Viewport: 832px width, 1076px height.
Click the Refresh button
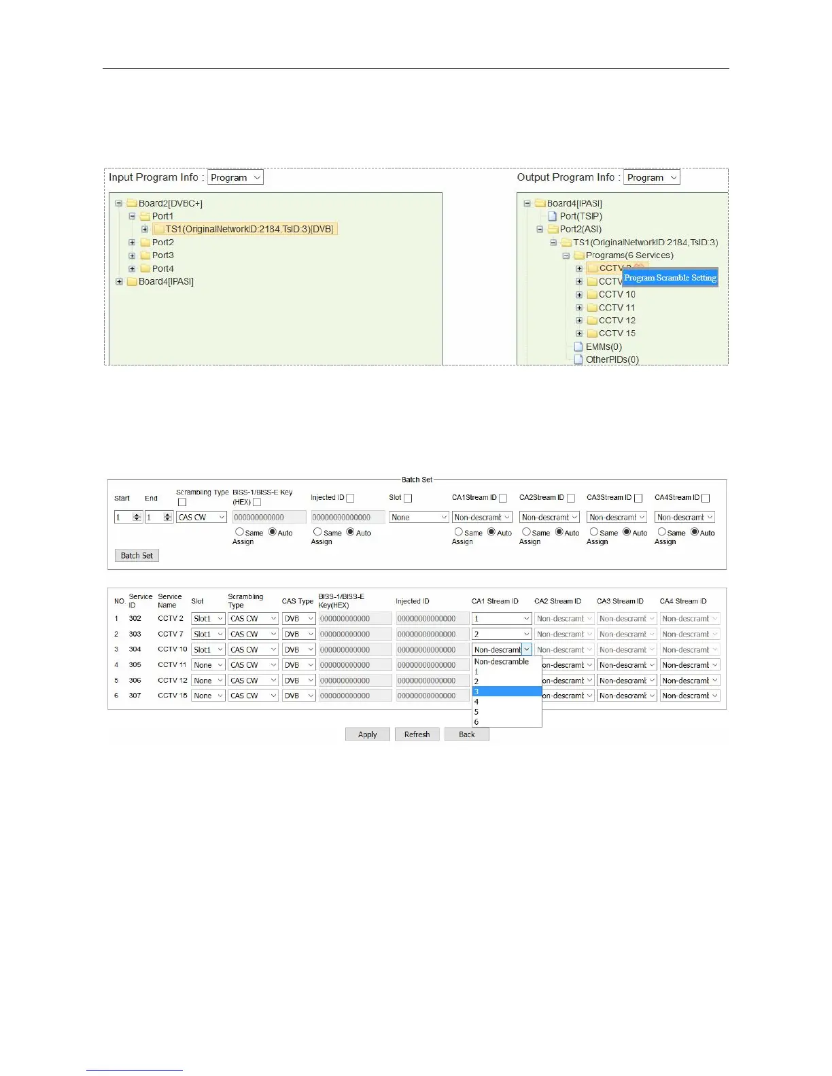click(417, 734)
